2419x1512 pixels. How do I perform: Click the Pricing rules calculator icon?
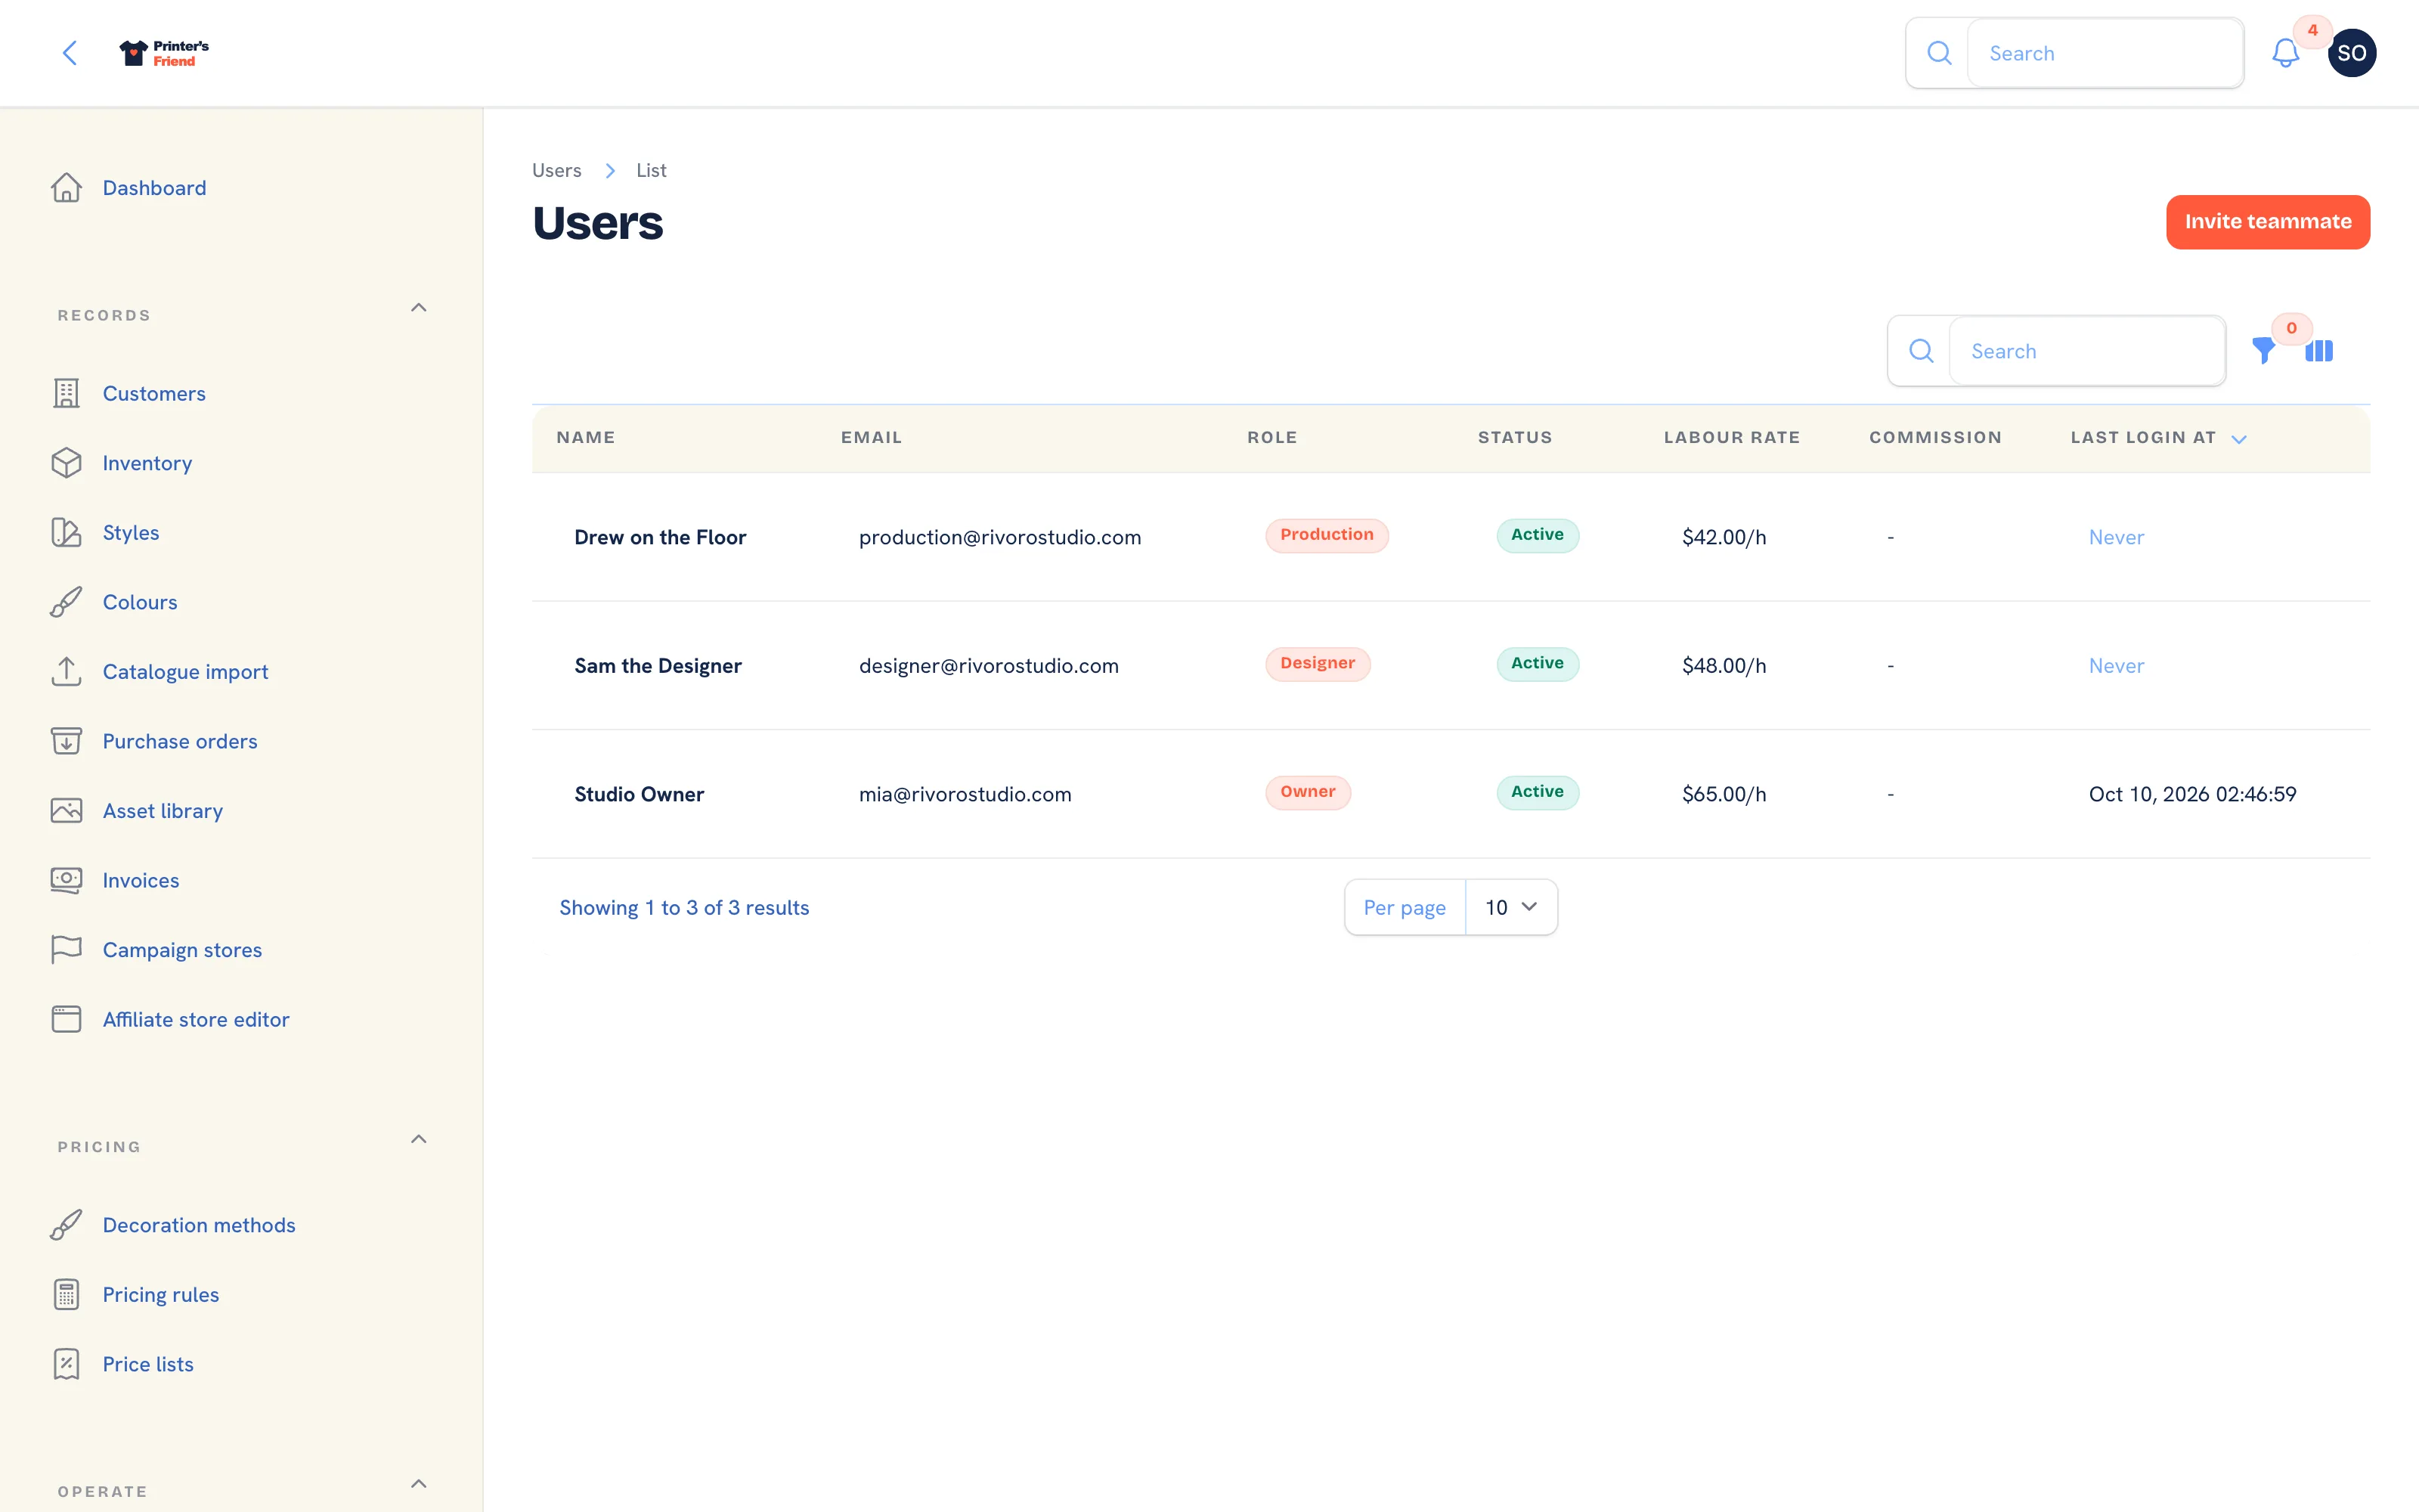point(67,1294)
